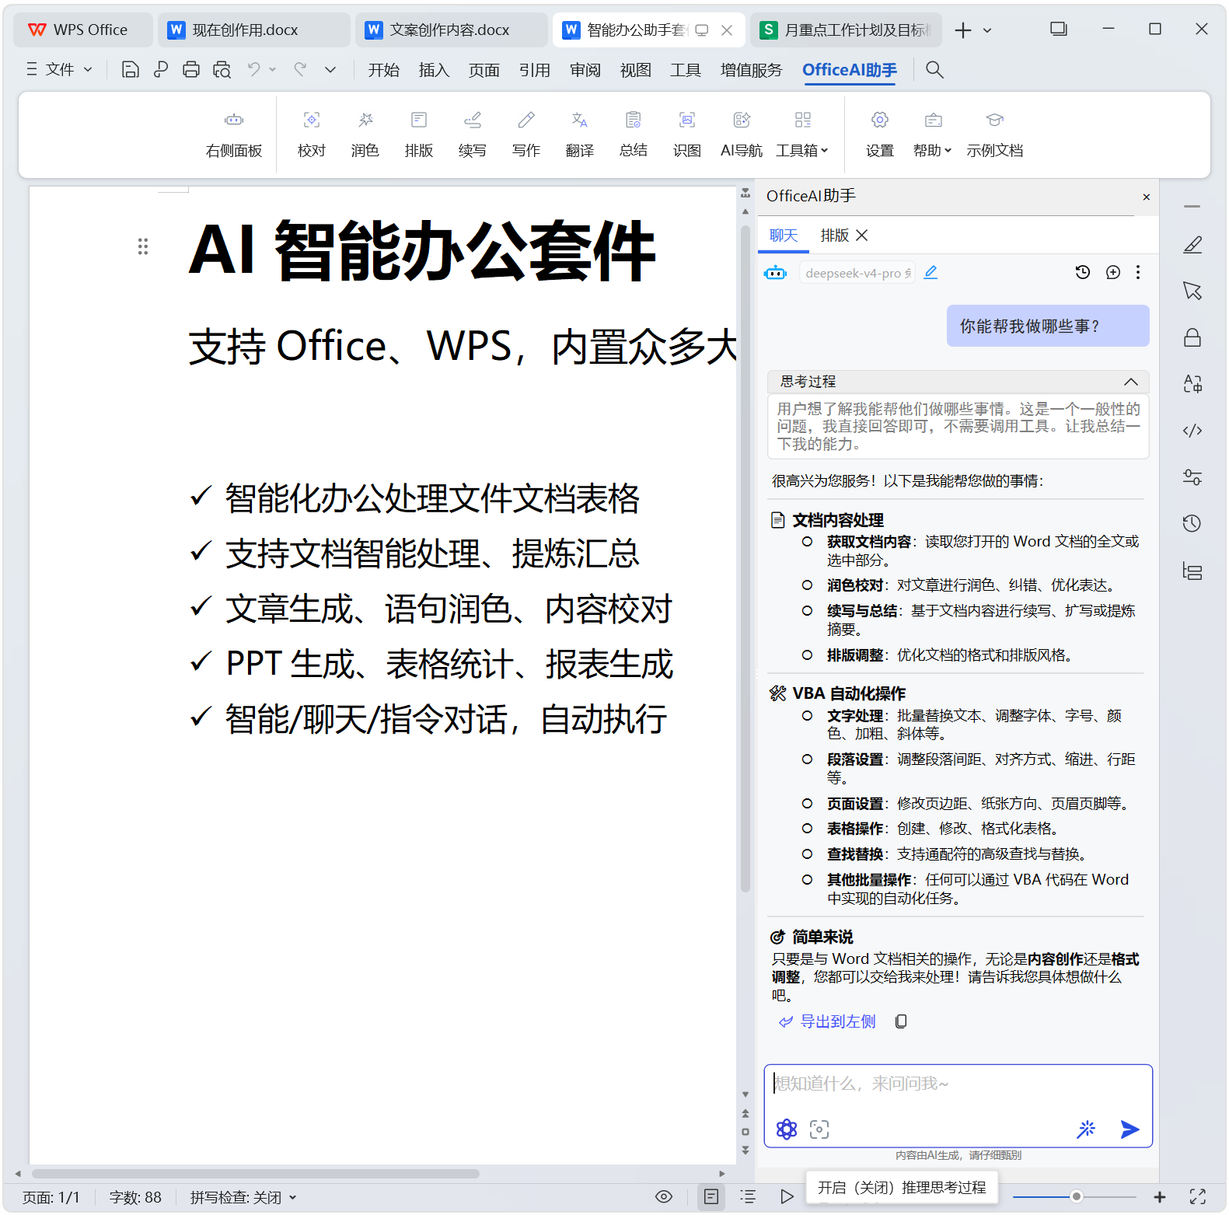Close the OfficeAI助手 panel
The width and height of the screenshot is (1229, 1215).
tap(1147, 197)
